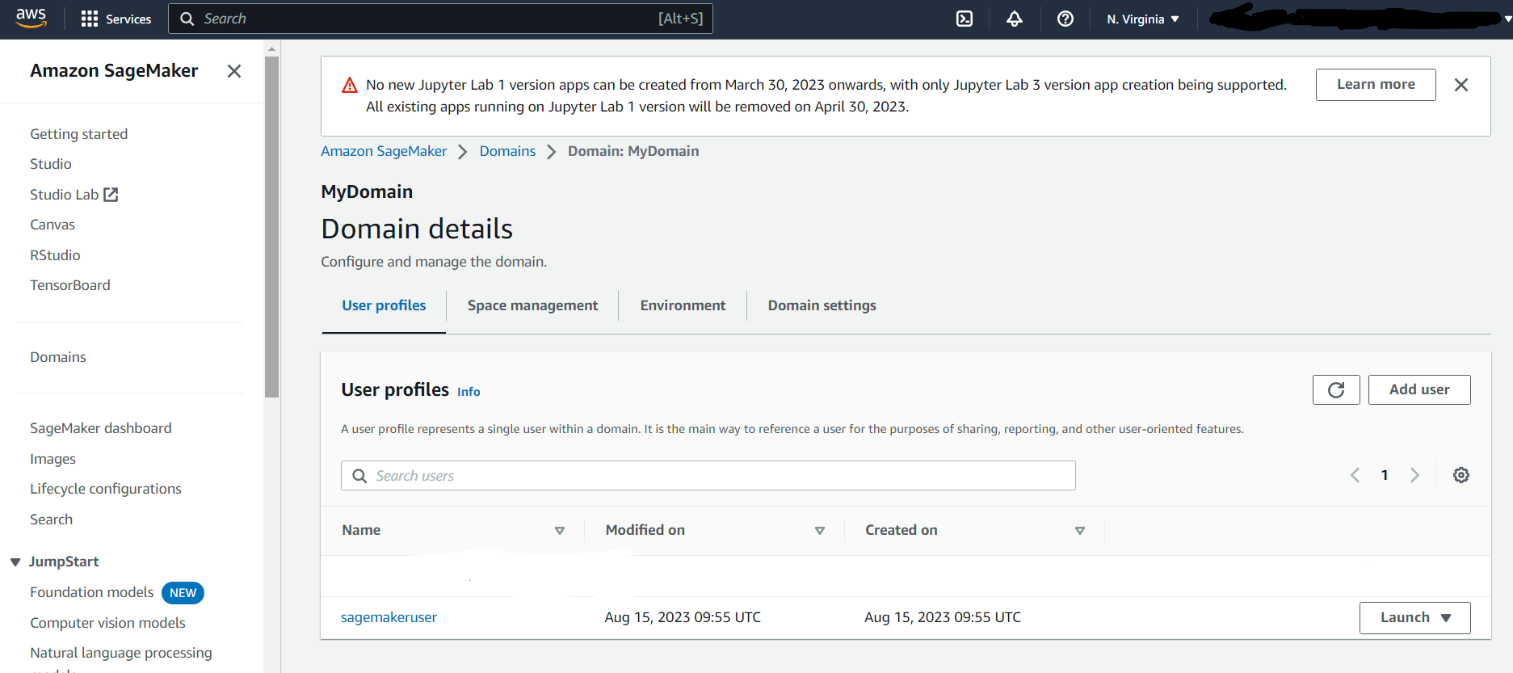The width and height of the screenshot is (1513, 673).
Task: Open Natural language processing models item
Action: (x=121, y=658)
